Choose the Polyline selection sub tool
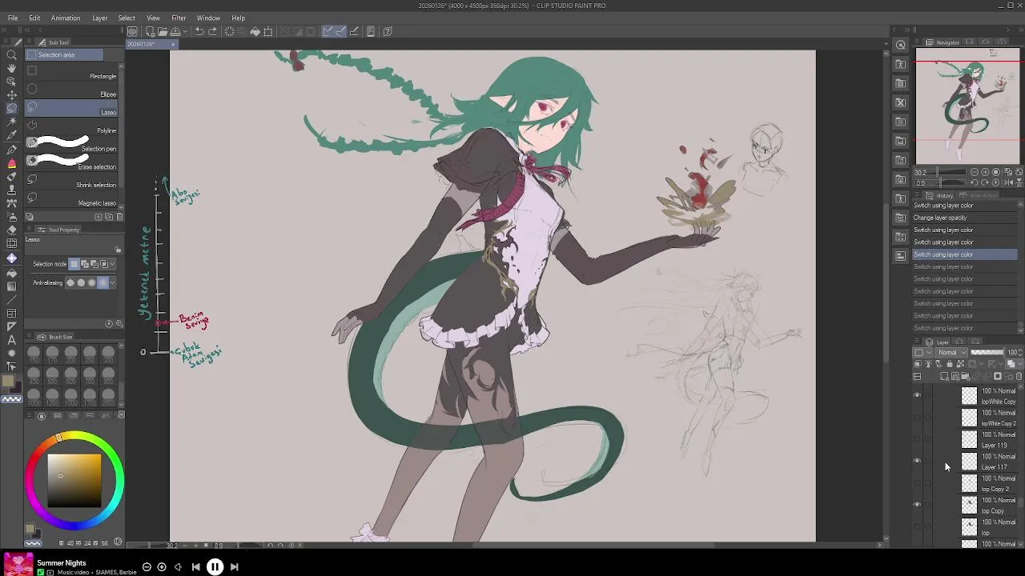Image resolution: width=1025 pixels, height=576 pixels. pos(71,126)
